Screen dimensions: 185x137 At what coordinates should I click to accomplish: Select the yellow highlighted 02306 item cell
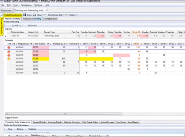tap(41, 59)
